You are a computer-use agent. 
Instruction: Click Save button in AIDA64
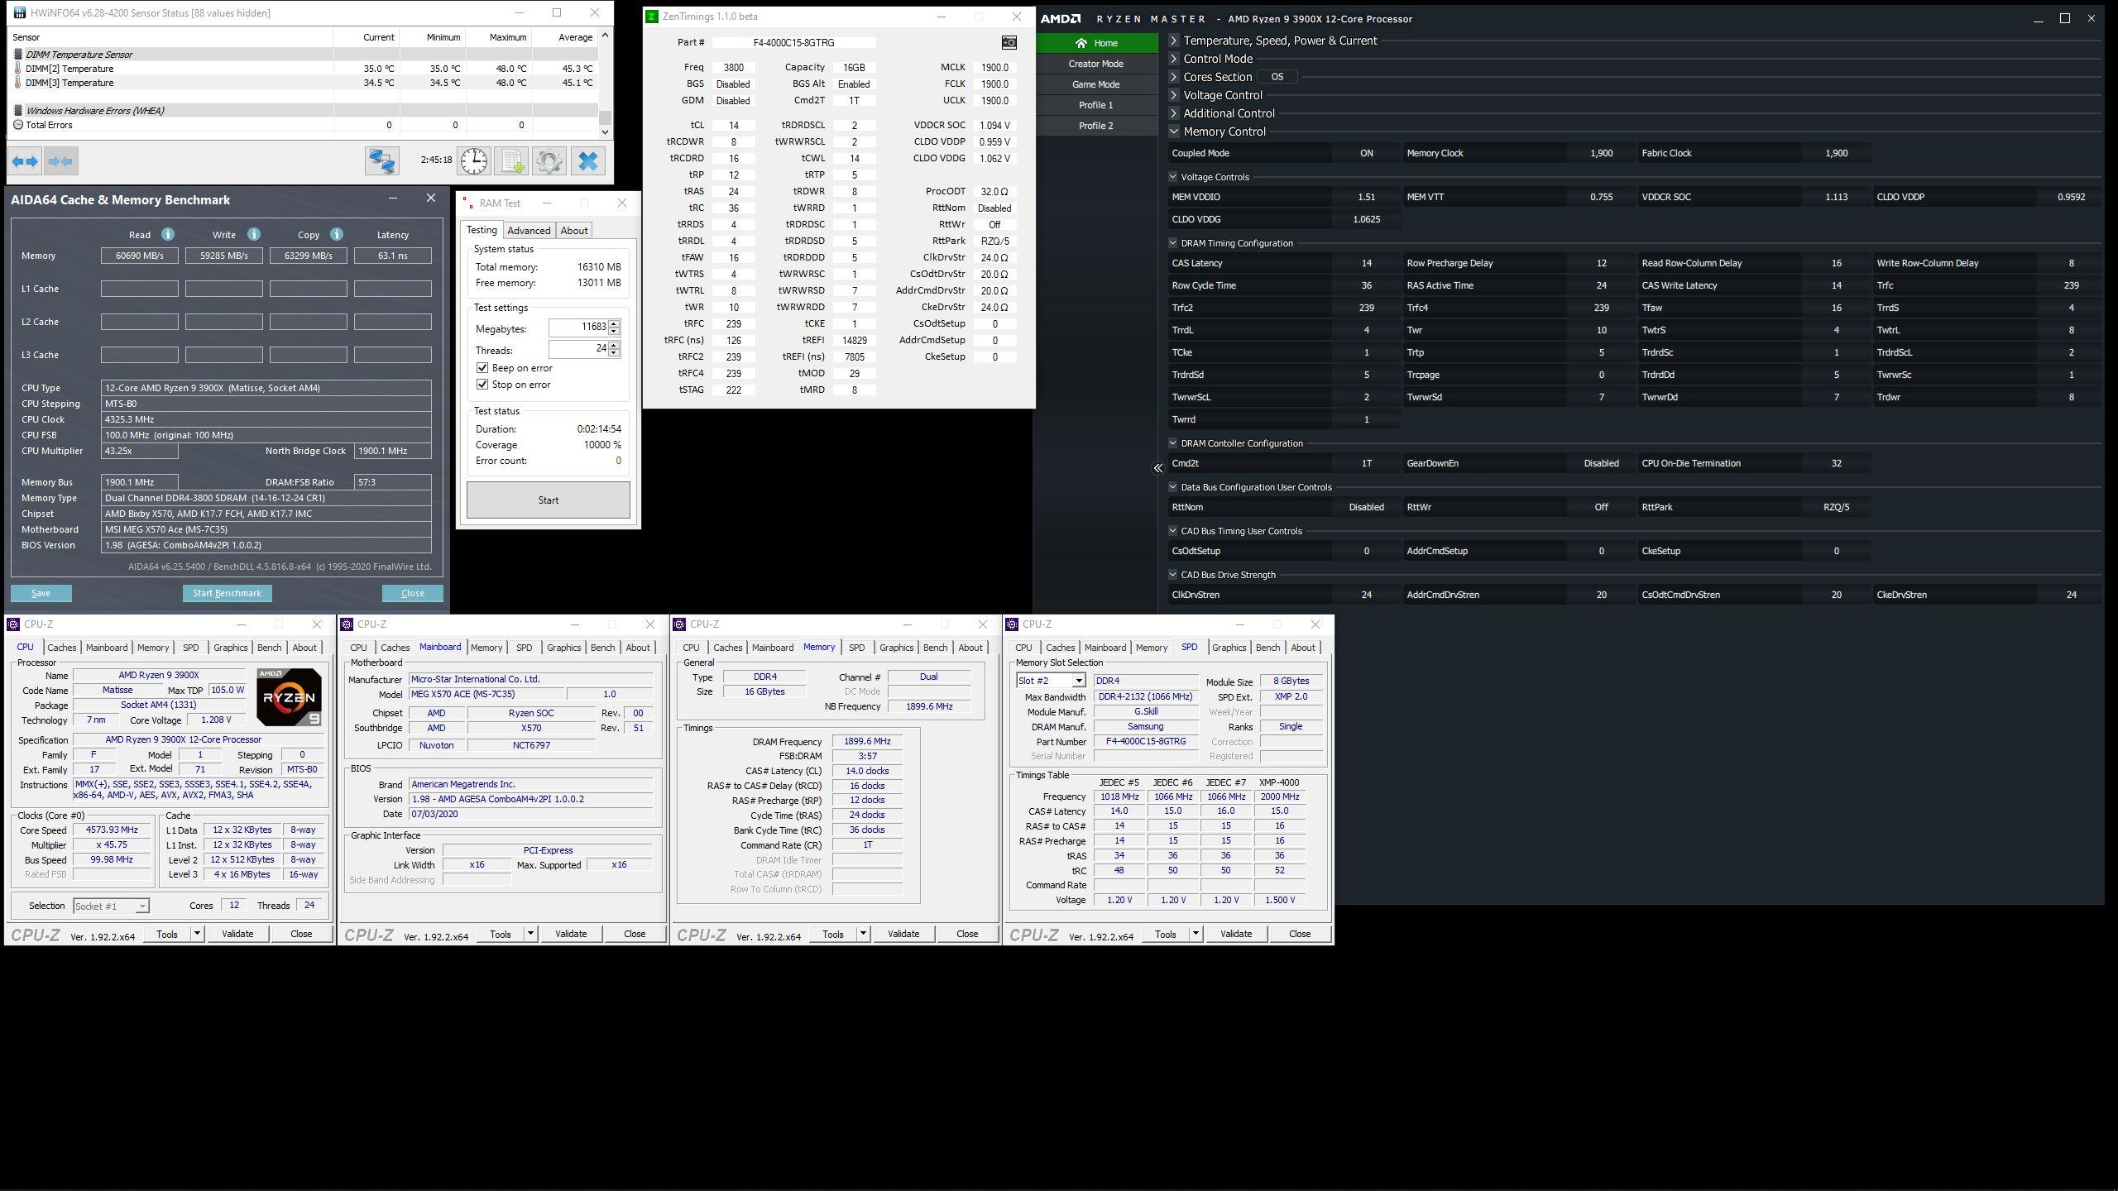point(41,593)
